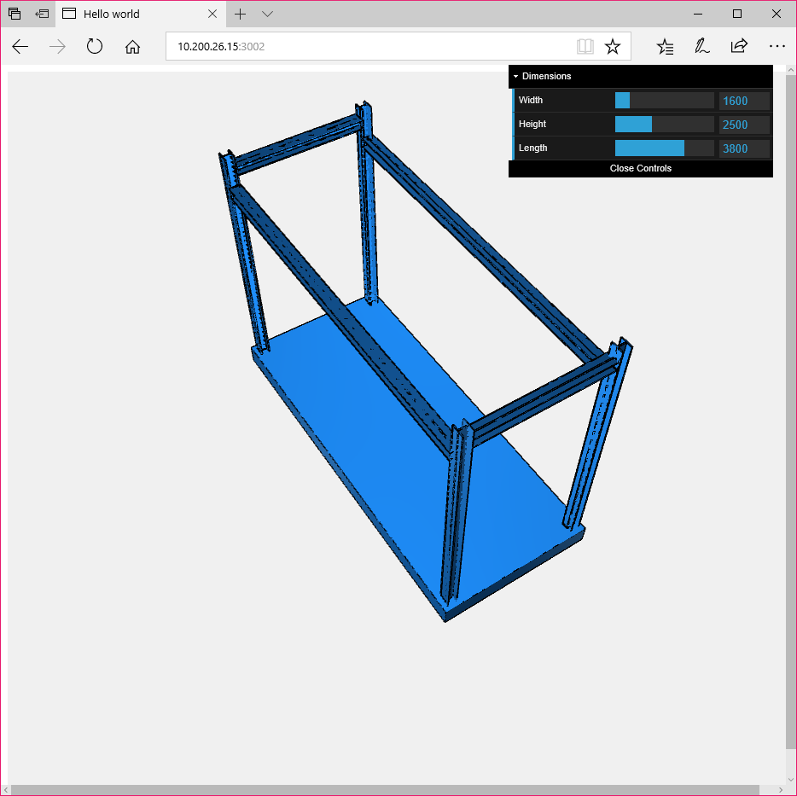
Task: Collapse the Dimensions folder
Action: (546, 76)
